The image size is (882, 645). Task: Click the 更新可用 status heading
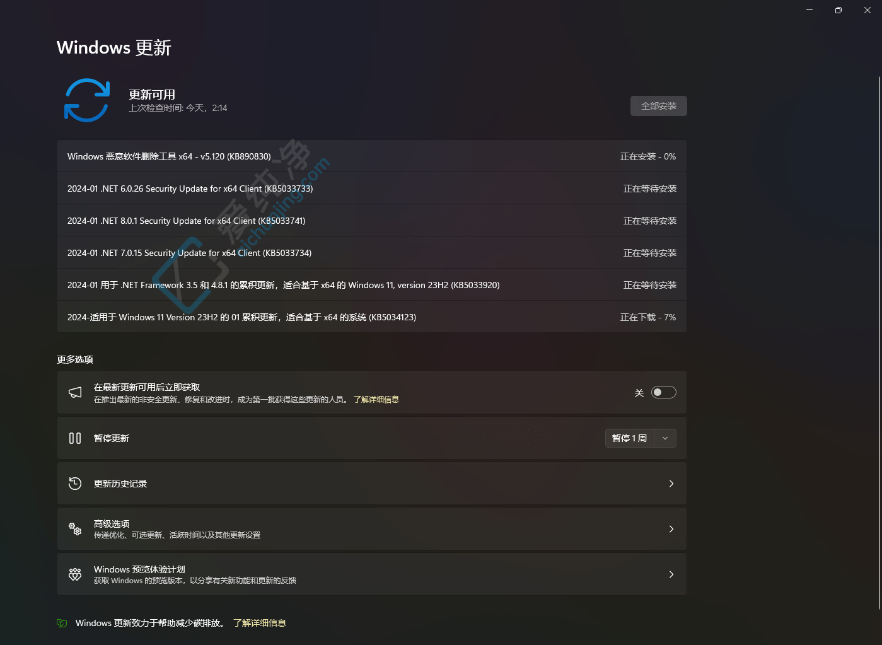click(x=152, y=95)
